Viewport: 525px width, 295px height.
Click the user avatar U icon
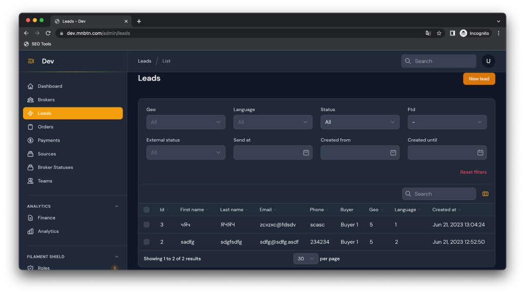click(488, 61)
